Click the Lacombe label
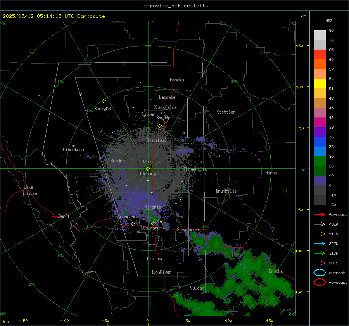The height and width of the screenshot is (326, 349). (167, 97)
